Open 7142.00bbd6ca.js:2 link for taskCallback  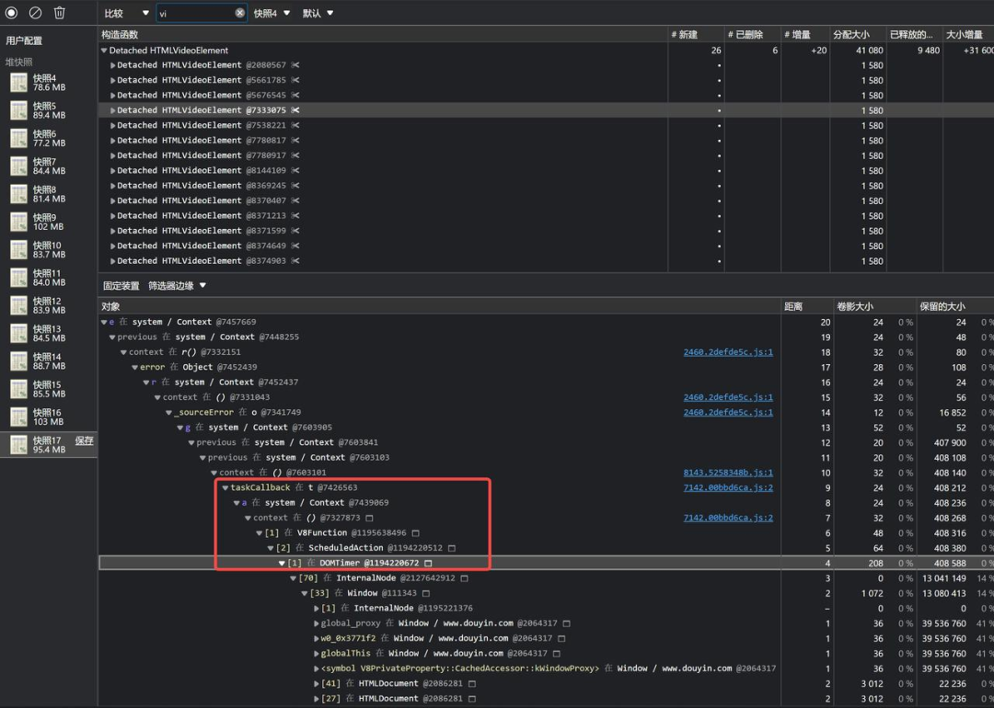click(x=728, y=487)
